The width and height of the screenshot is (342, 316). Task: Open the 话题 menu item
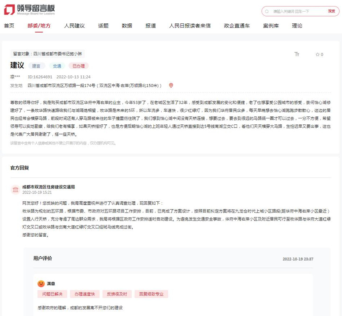click(103, 26)
